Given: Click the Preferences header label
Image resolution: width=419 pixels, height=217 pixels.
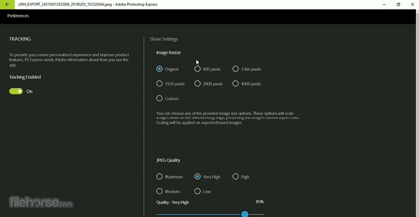Looking at the screenshot, I should click(x=18, y=15).
